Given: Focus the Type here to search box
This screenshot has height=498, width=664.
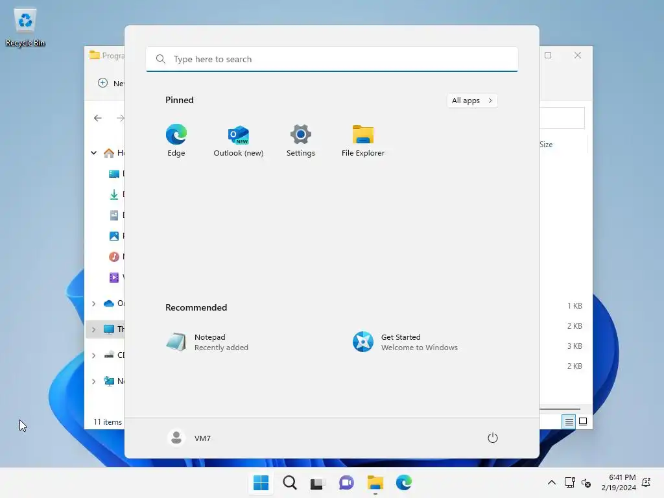Looking at the screenshot, I should click(x=332, y=59).
